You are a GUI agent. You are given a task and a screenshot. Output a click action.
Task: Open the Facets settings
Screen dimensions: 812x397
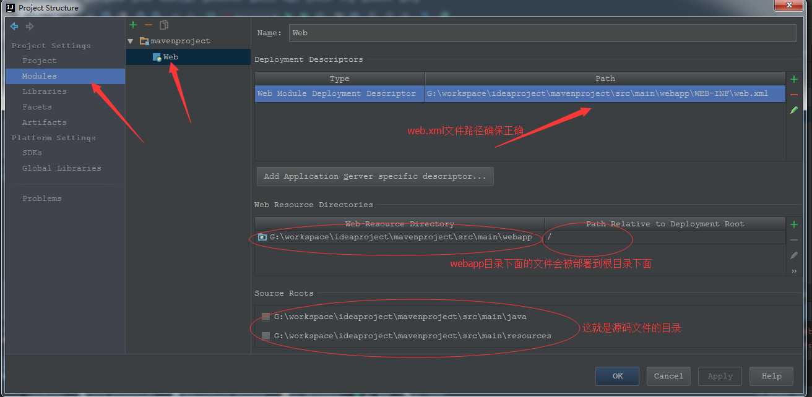point(37,107)
